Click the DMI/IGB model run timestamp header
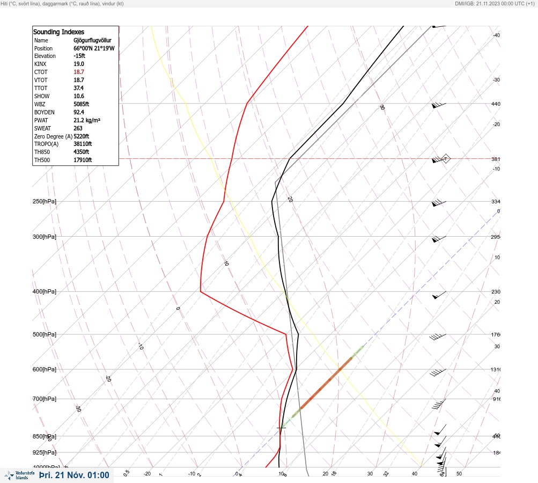This screenshot has width=538, height=483. [x=495, y=3]
